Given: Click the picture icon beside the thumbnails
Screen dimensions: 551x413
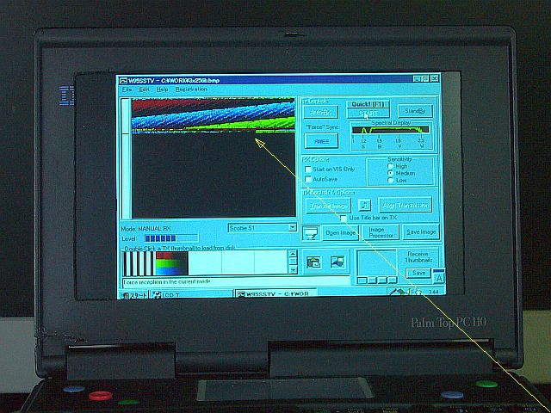Looking at the screenshot, I should pyautogui.click(x=337, y=262).
